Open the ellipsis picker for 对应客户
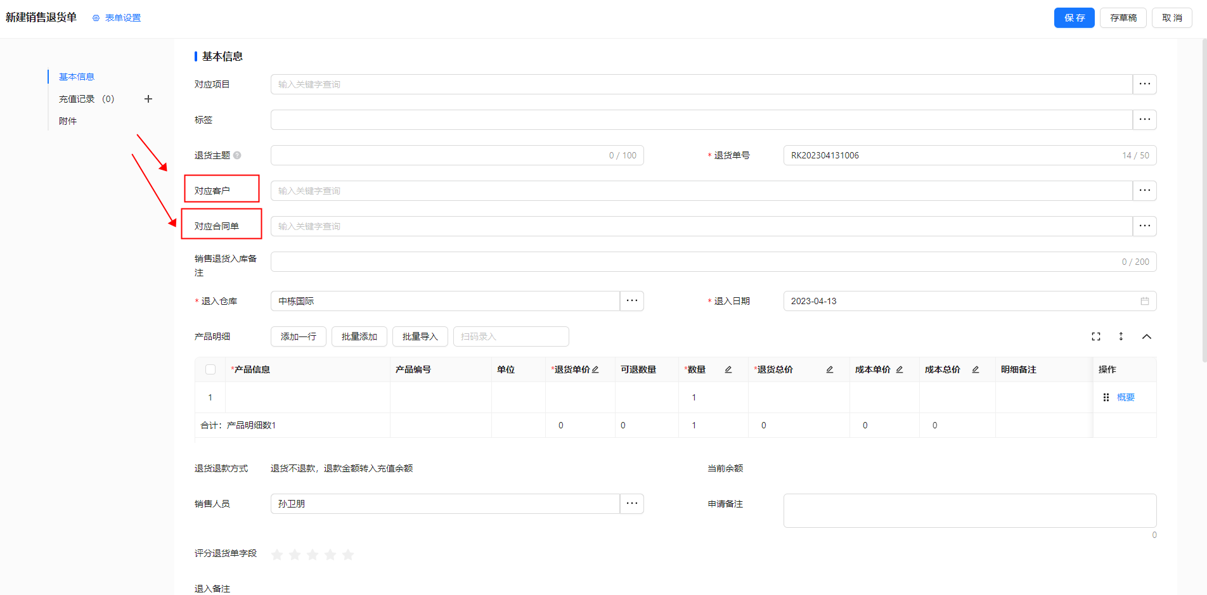This screenshot has width=1207, height=595. click(x=1145, y=191)
